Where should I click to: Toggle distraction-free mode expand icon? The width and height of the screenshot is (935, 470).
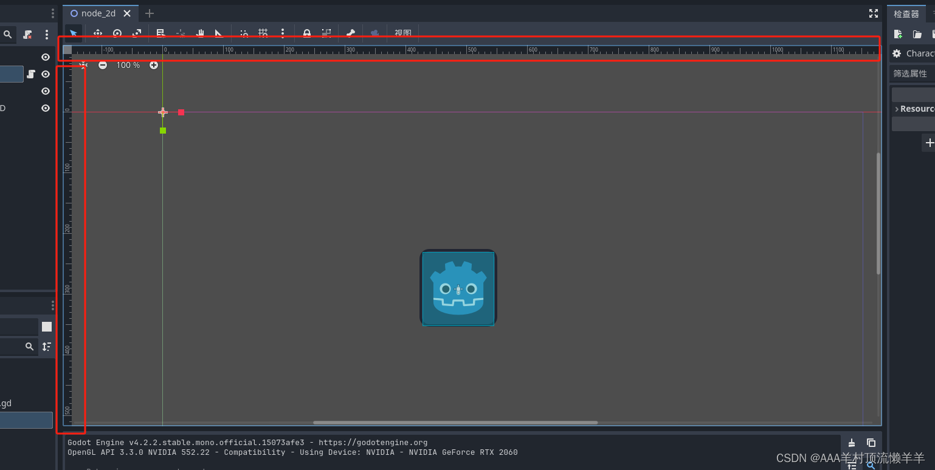(x=874, y=13)
